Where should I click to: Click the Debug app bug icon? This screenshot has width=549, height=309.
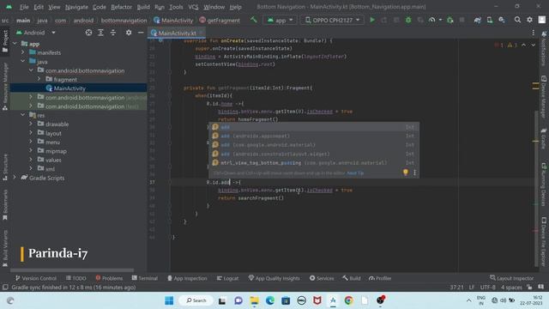pos(408,20)
